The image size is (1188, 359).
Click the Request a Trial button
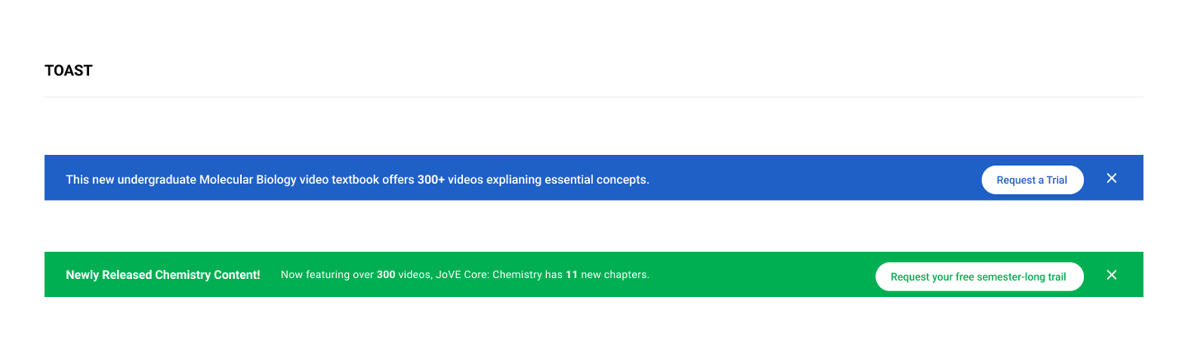click(x=1032, y=180)
